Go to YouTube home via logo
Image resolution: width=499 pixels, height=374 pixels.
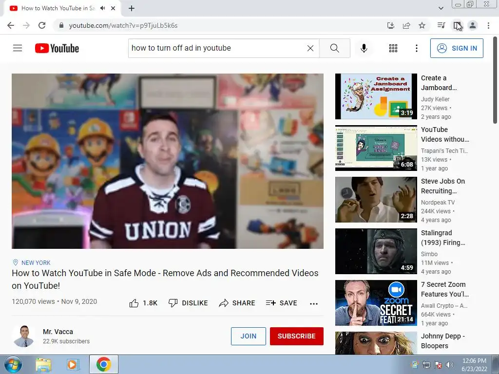pos(57,48)
